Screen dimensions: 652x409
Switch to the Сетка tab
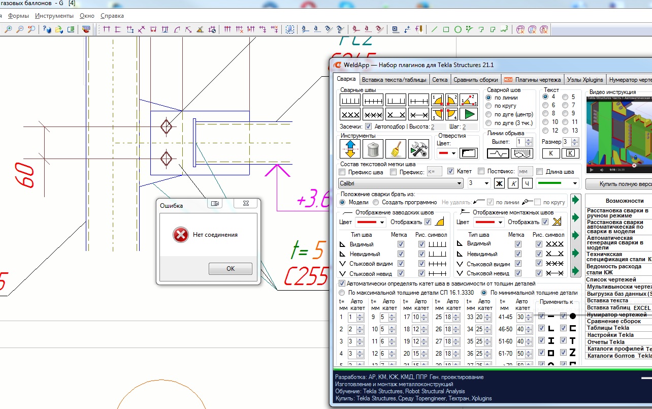(440, 80)
